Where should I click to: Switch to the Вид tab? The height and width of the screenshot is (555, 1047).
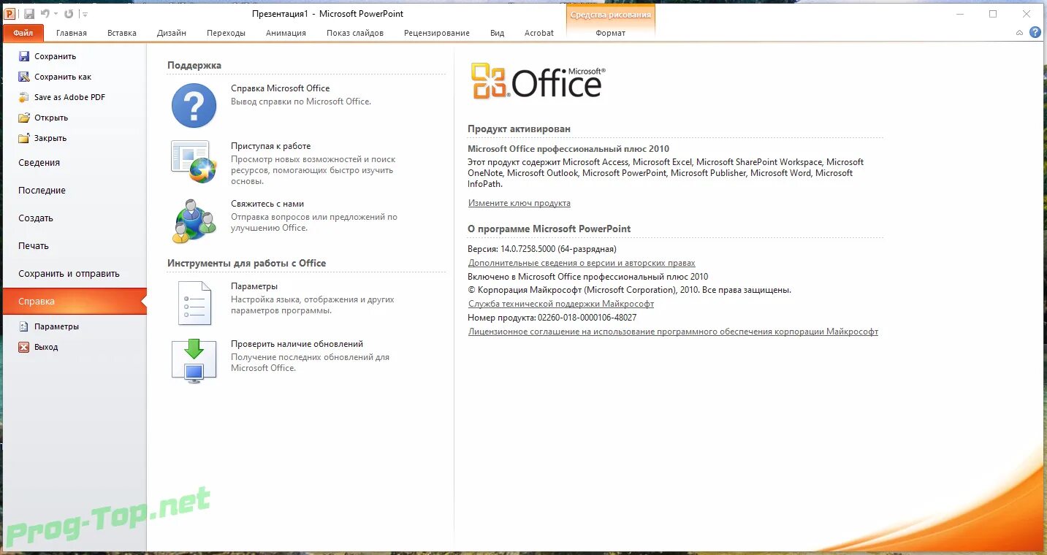pos(498,33)
